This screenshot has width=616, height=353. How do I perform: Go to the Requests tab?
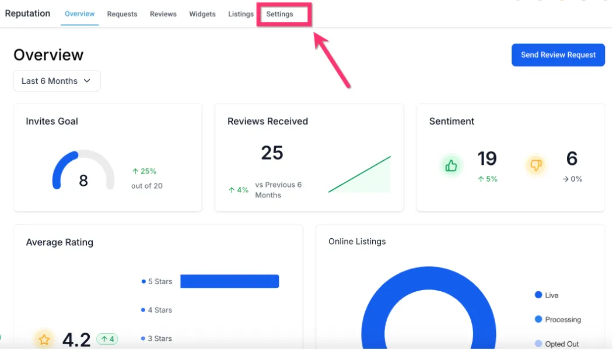coord(122,14)
